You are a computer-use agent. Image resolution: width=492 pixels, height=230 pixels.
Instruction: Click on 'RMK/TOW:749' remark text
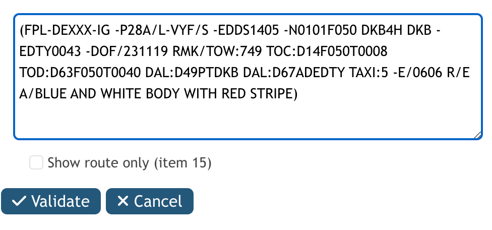pyautogui.click(x=217, y=51)
